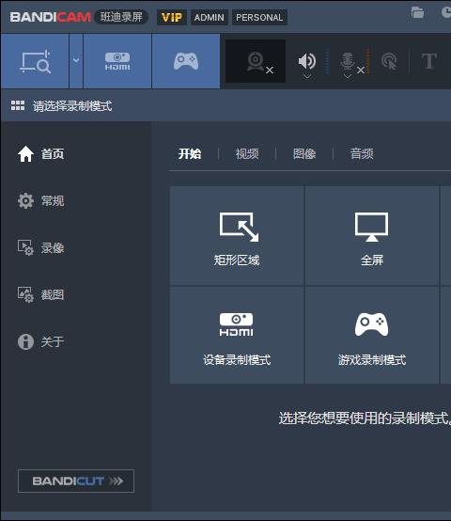Expand the microphone settings chevron
Viewport: 451px width, 521px height.
coord(348,77)
